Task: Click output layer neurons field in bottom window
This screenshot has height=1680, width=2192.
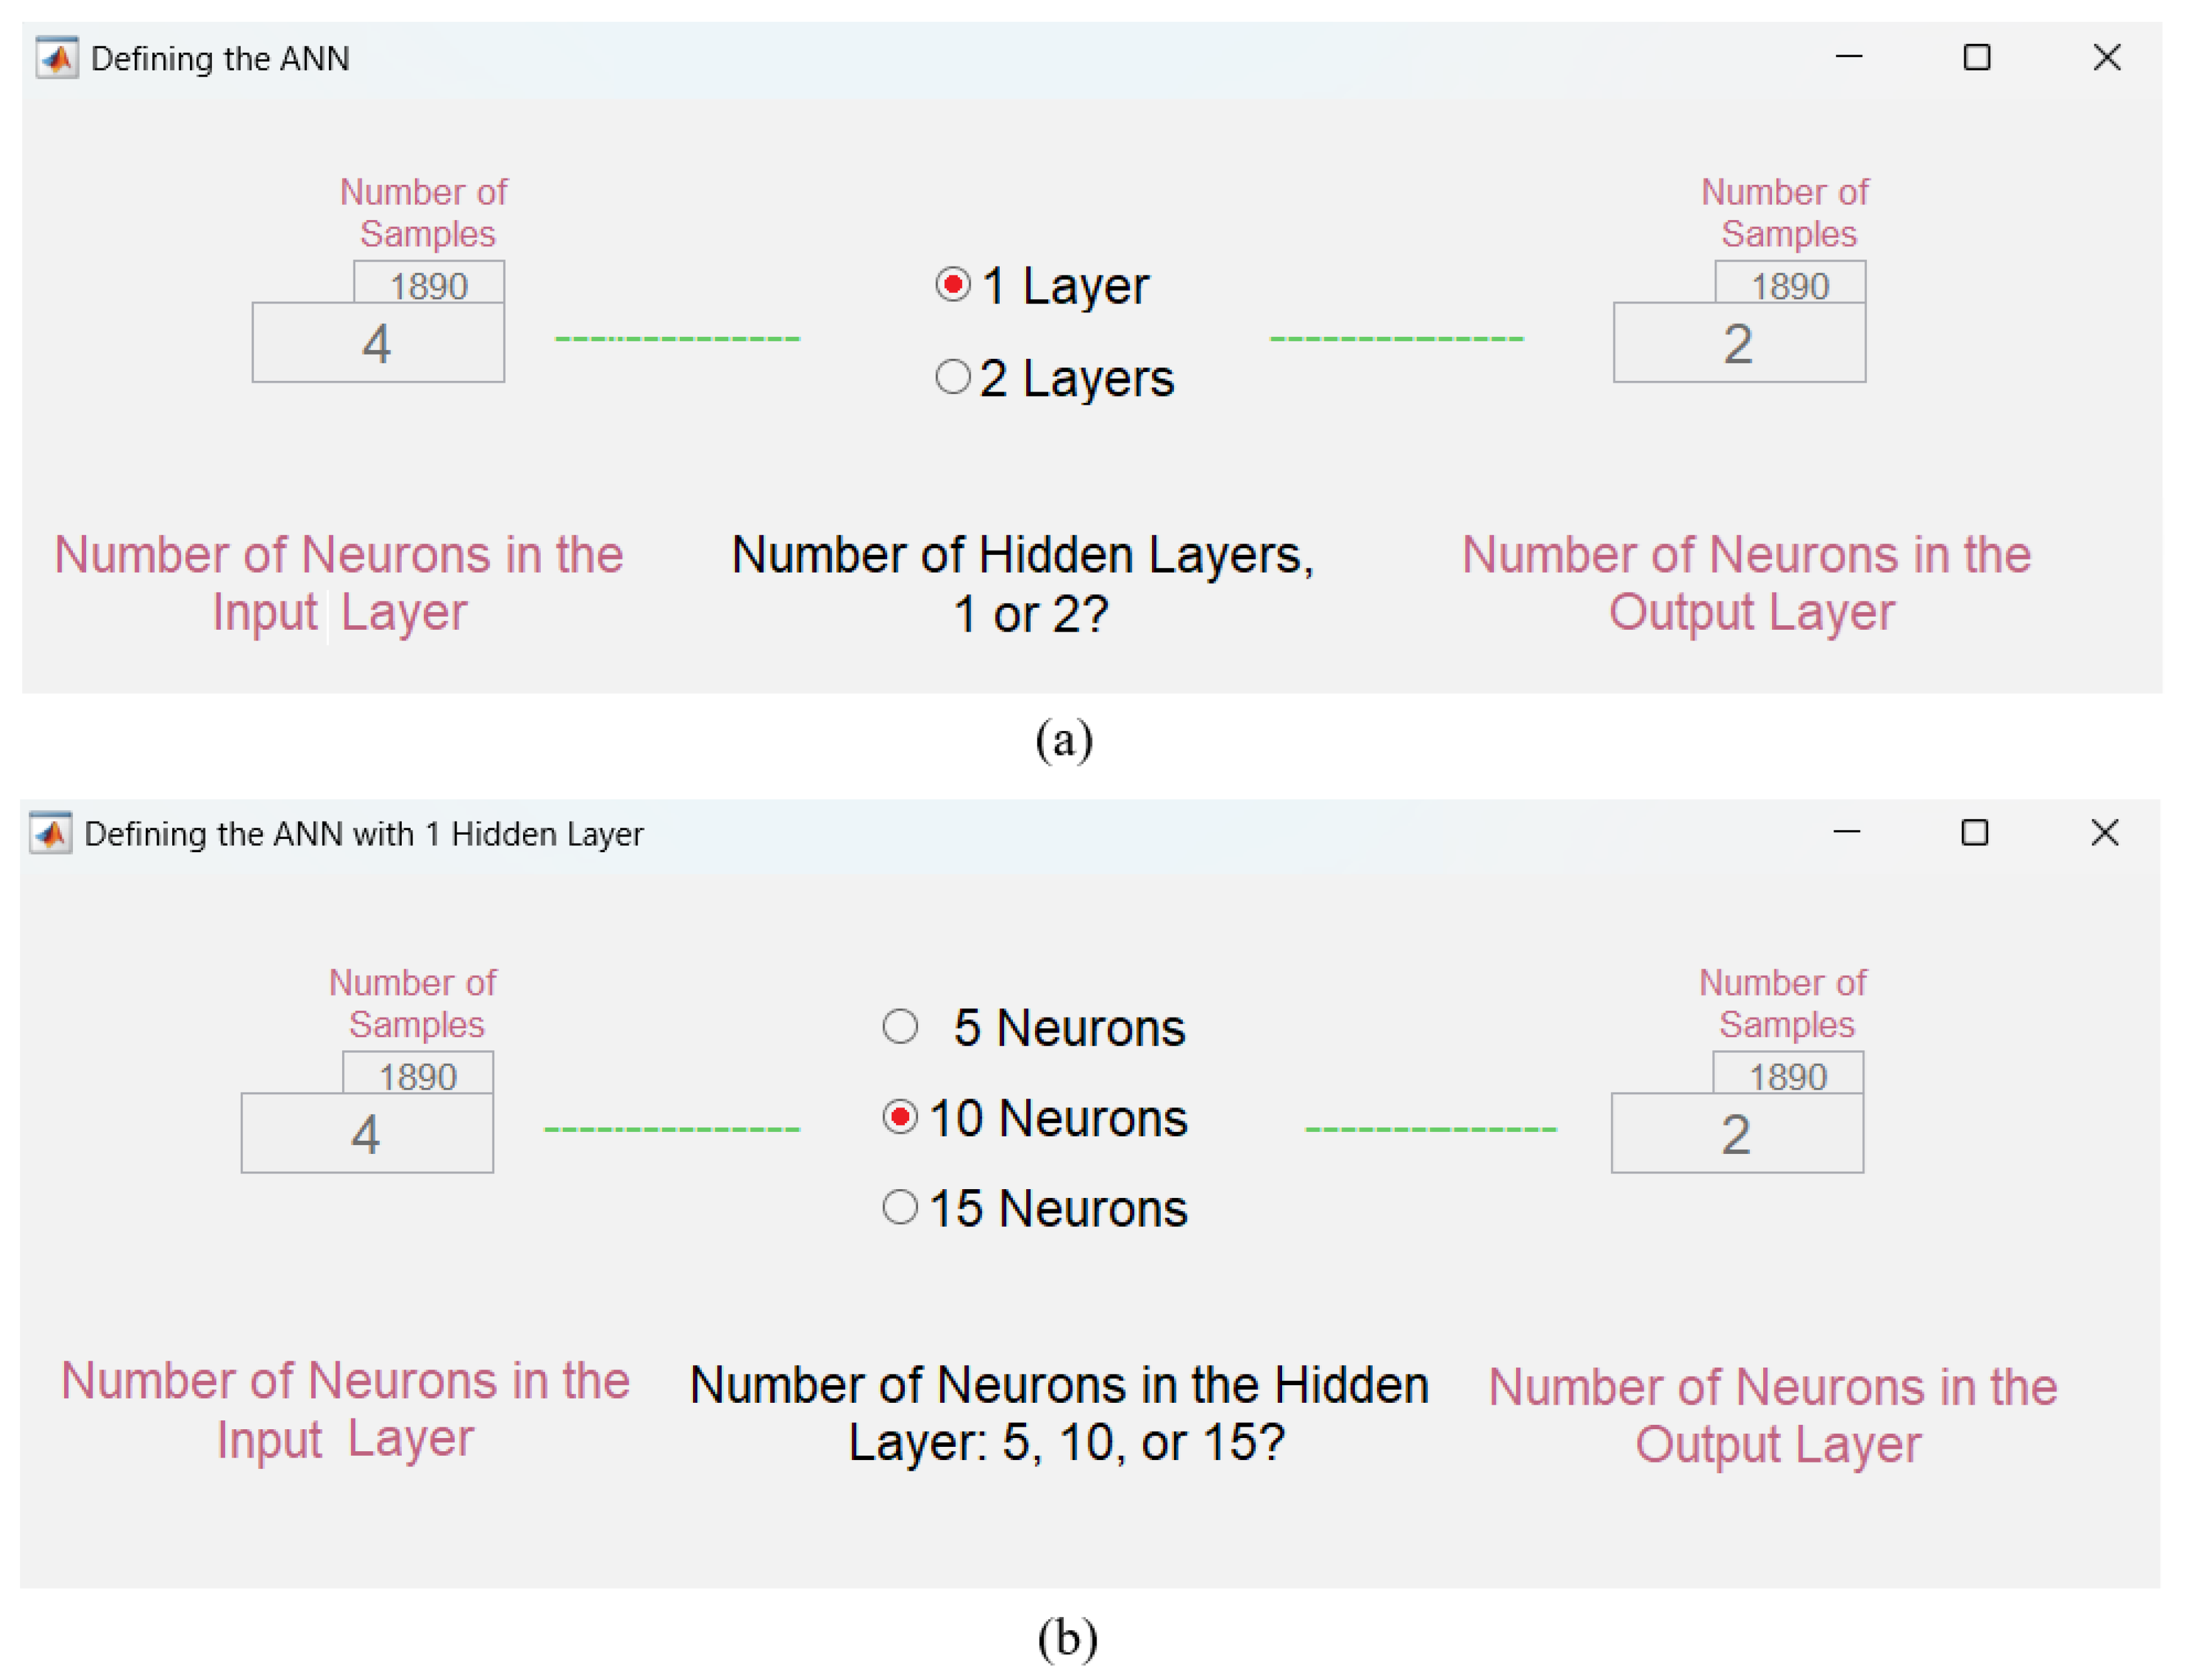Action: coord(1737,1133)
